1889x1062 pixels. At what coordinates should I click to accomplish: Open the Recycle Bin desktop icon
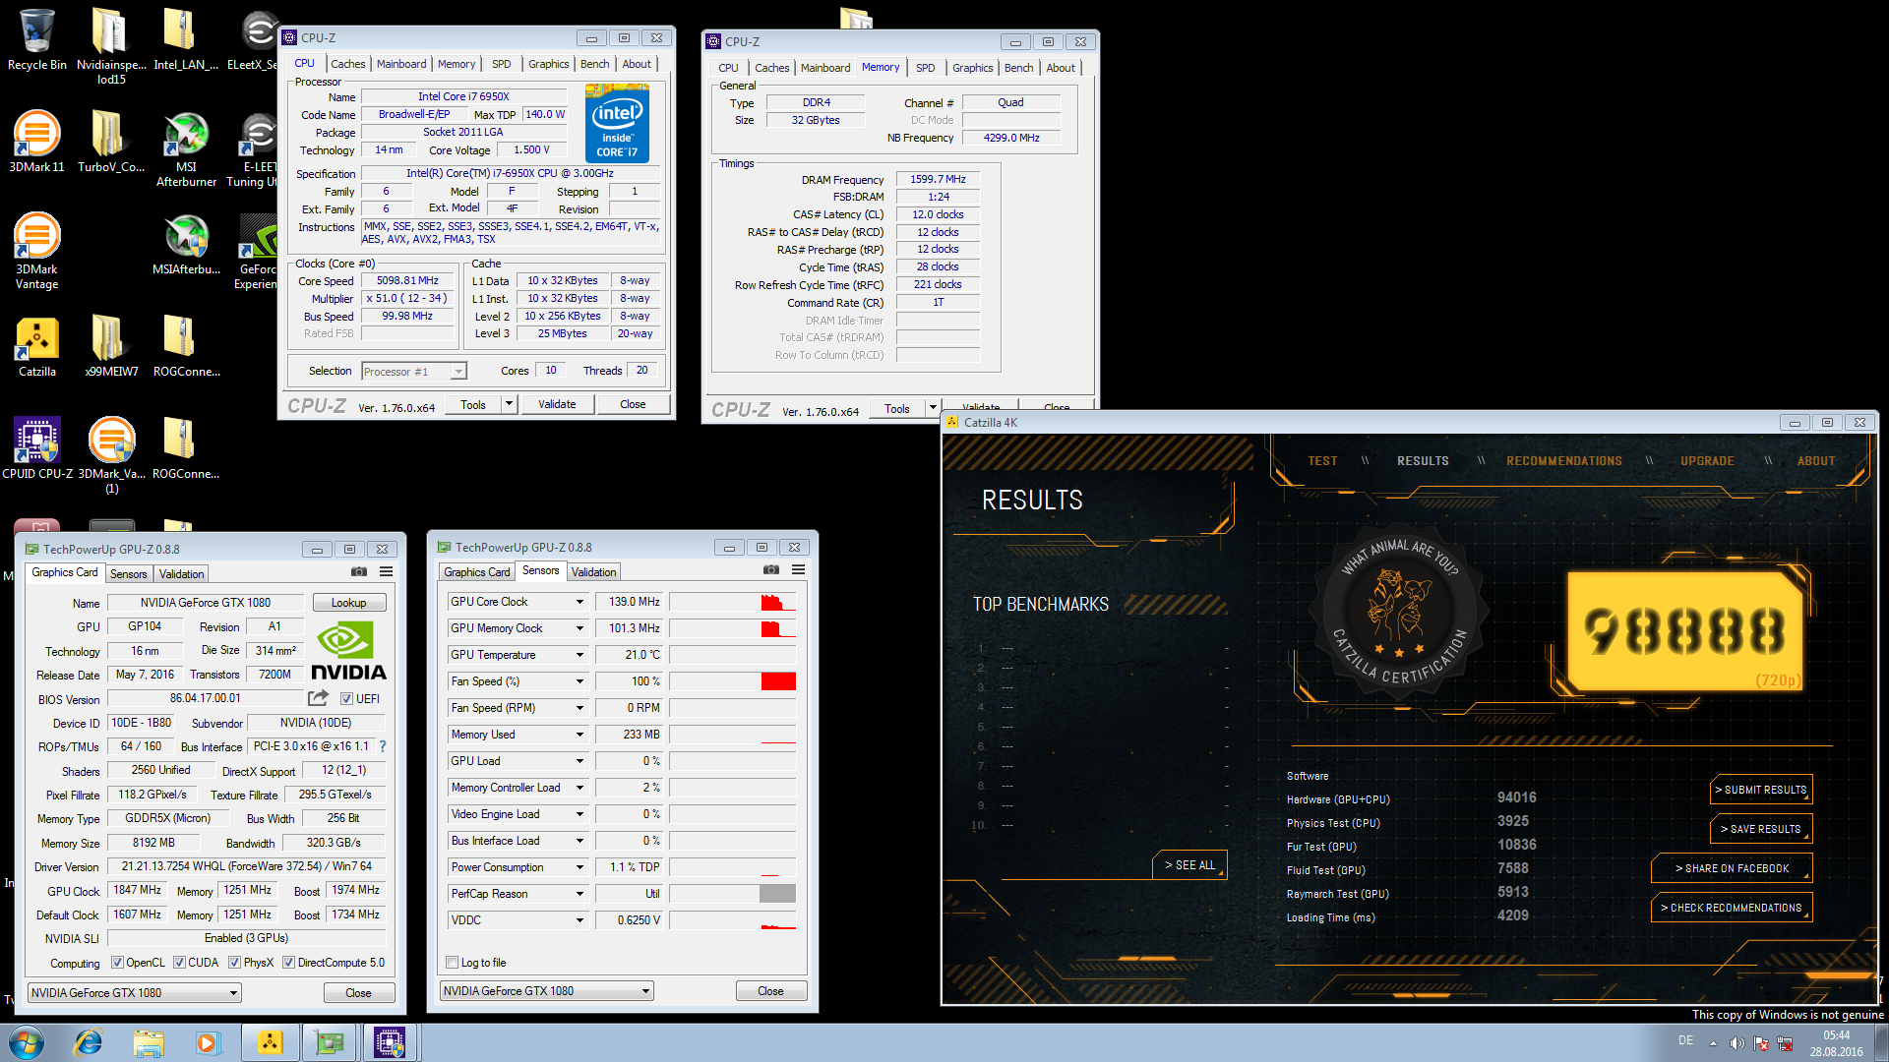tap(36, 39)
